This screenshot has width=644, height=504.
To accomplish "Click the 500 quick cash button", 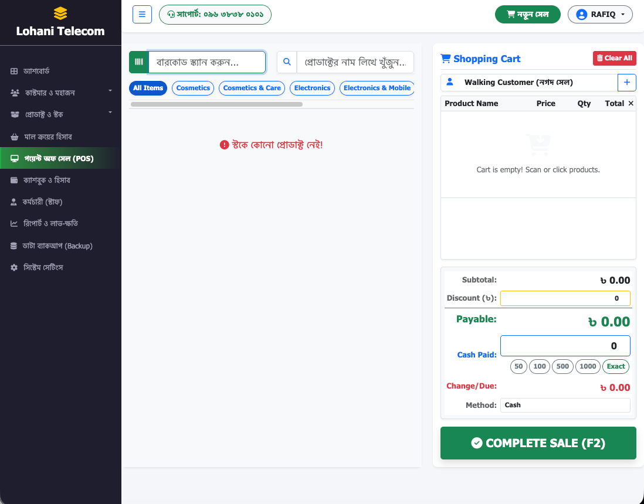I will click(x=562, y=366).
